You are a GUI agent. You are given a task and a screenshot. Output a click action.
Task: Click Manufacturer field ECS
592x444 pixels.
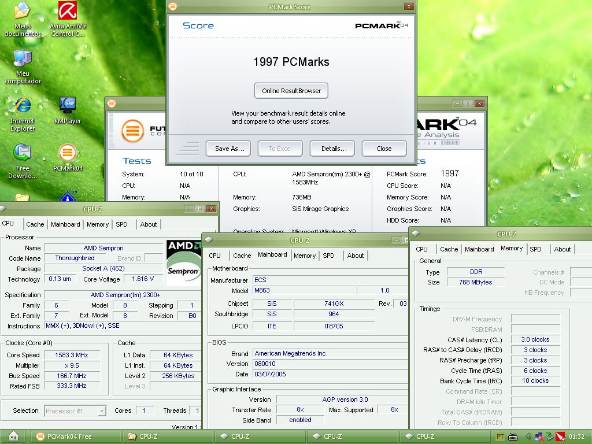coord(330,280)
